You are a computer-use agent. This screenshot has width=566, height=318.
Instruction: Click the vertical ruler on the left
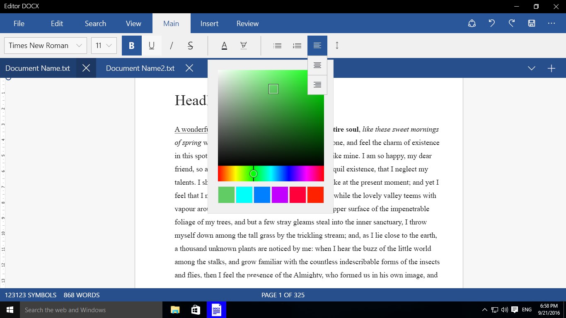[3, 183]
